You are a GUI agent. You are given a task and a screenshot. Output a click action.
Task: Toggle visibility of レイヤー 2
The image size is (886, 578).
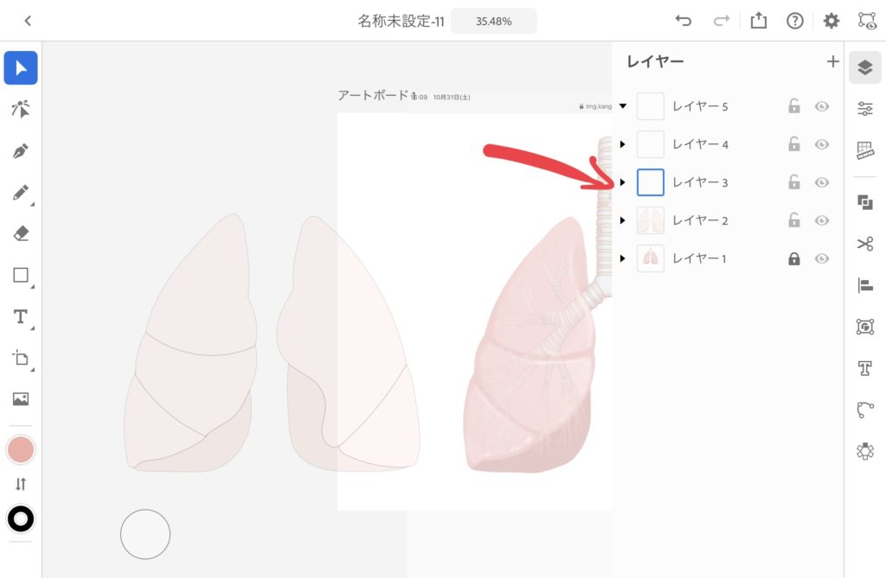tap(822, 220)
